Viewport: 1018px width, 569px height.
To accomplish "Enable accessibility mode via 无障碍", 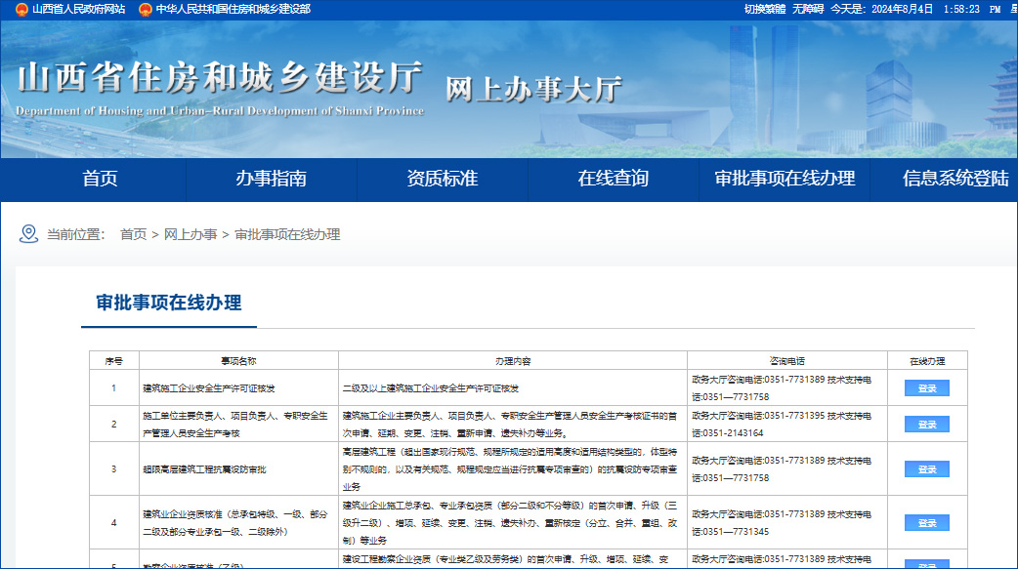I will pos(808,9).
